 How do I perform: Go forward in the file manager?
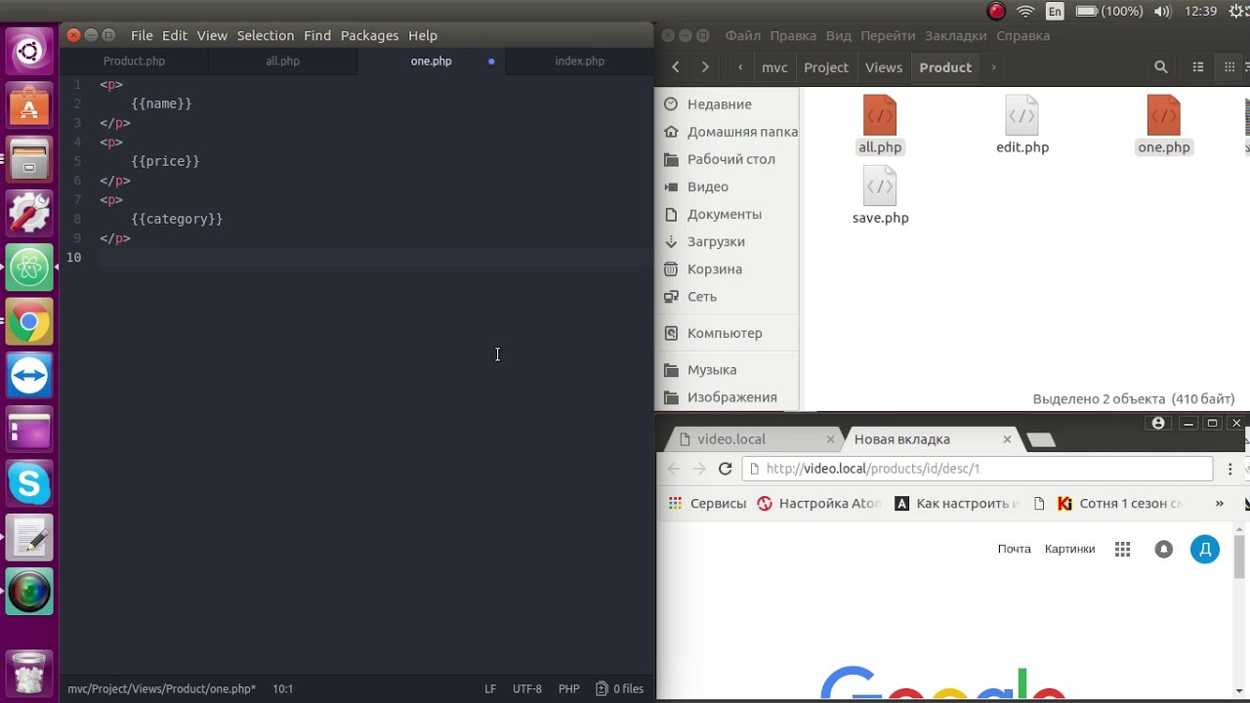[705, 67]
